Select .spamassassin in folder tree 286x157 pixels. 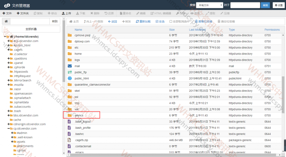(23, 93)
